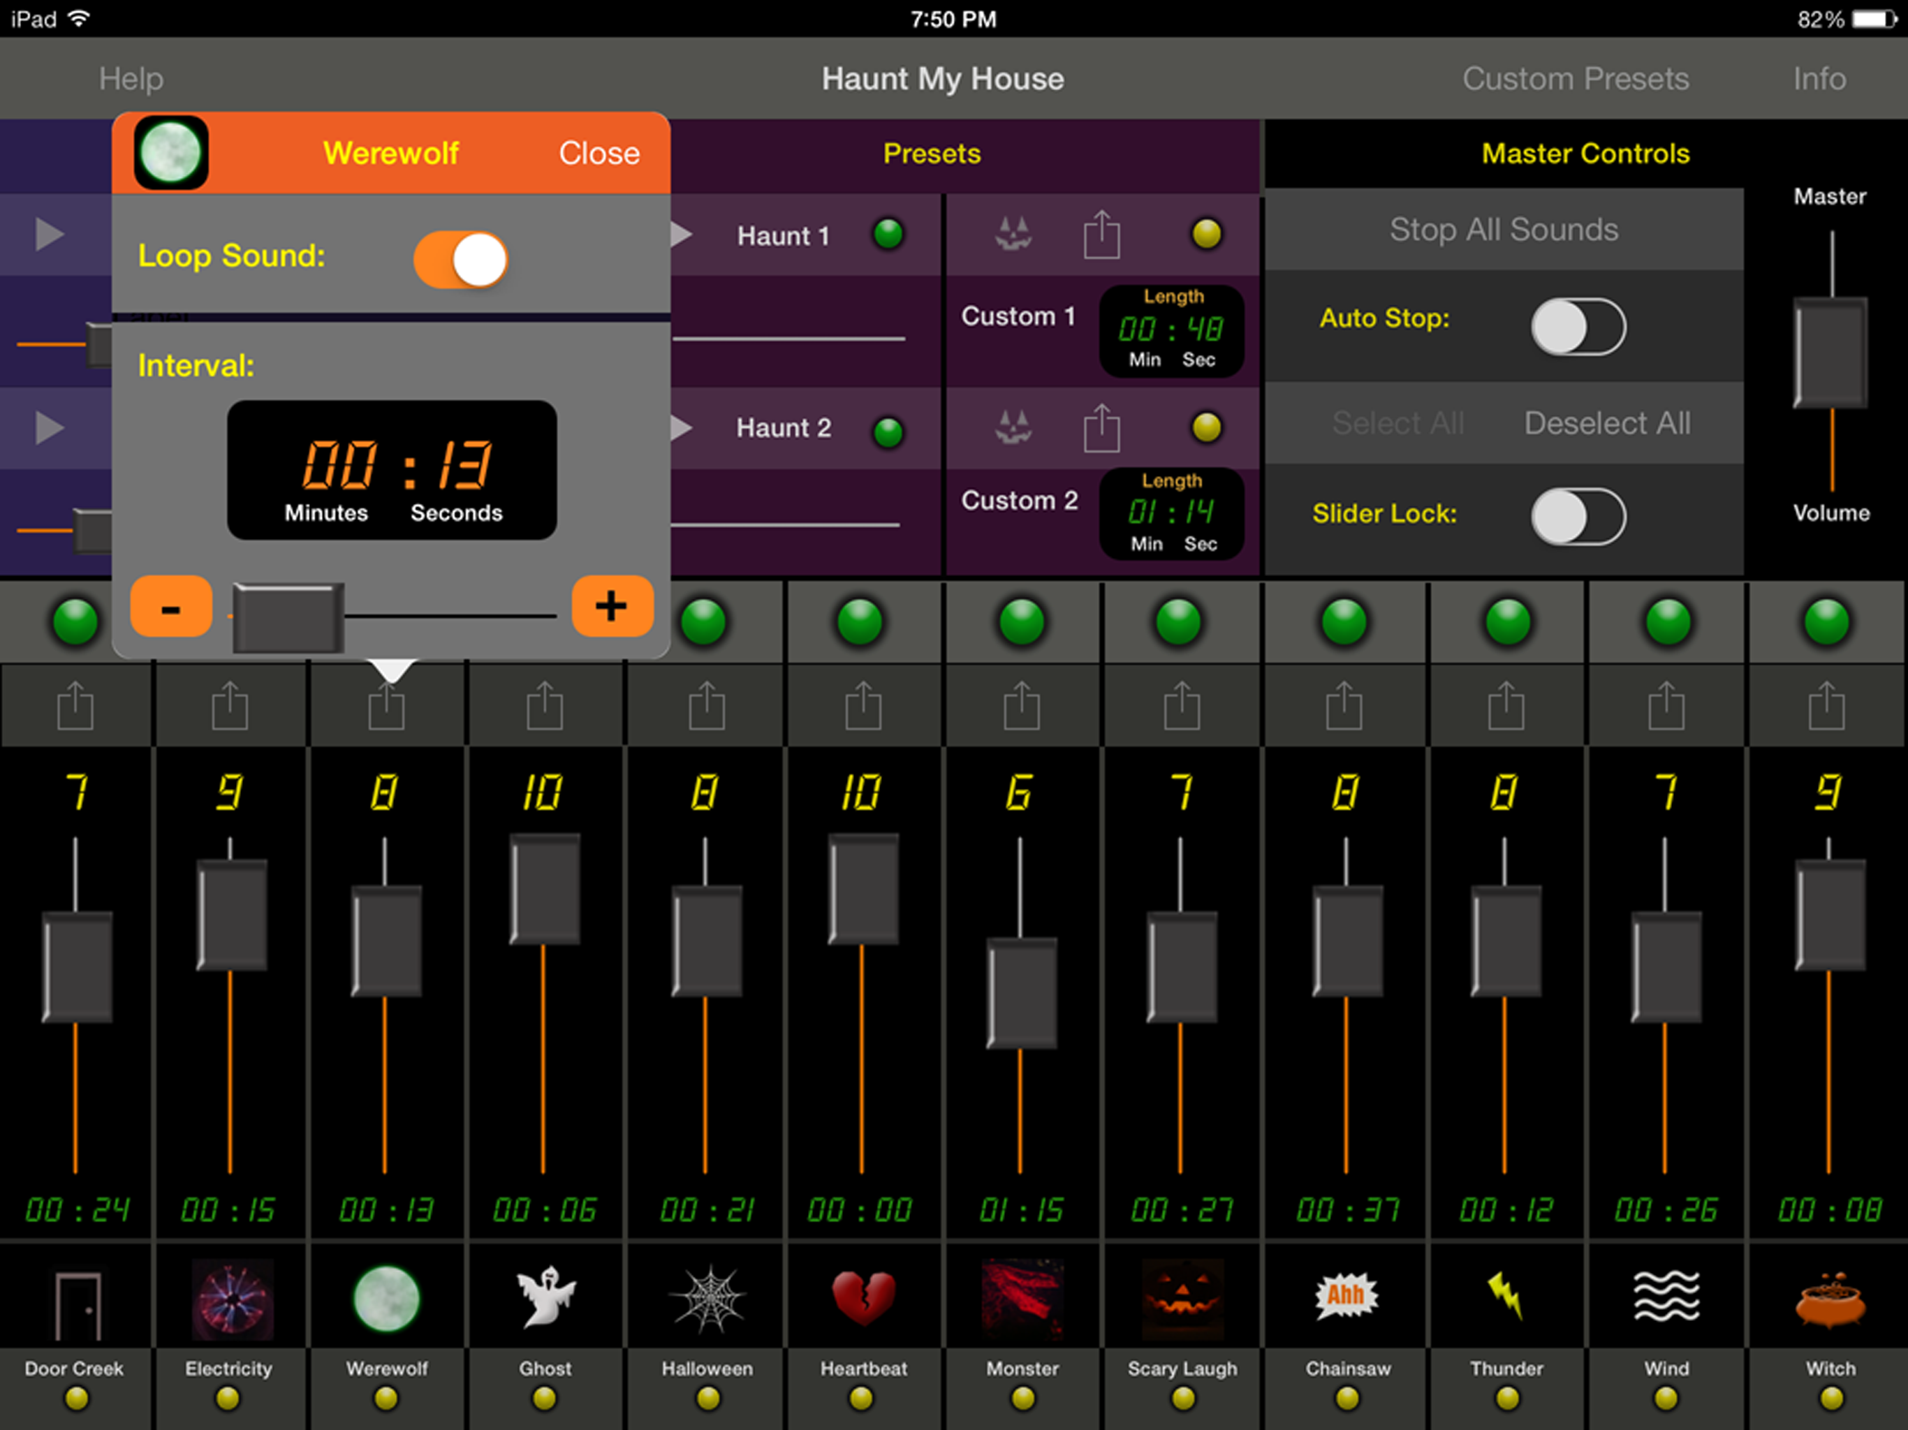1908x1430 pixels.
Task: Open share icon above Electricity channel
Action: pyautogui.click(x=230, y=705)
